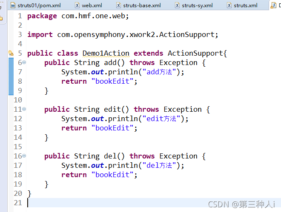
Task: Click the XML icon on struts-sy.xml tab
Action: pos(177,6)
